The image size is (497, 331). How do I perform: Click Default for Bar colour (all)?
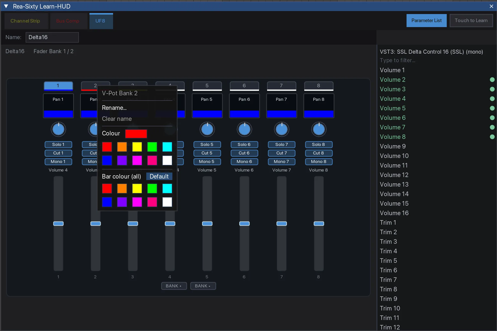(159, 177)
